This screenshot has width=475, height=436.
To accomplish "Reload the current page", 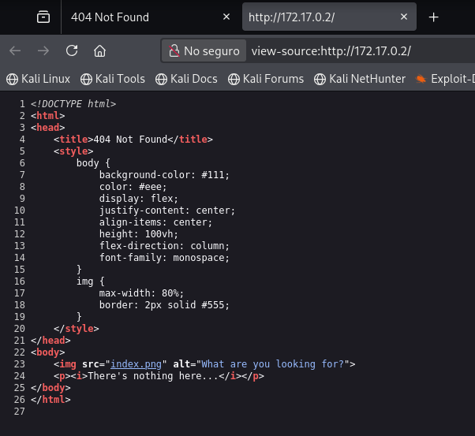I will point(72,51).
